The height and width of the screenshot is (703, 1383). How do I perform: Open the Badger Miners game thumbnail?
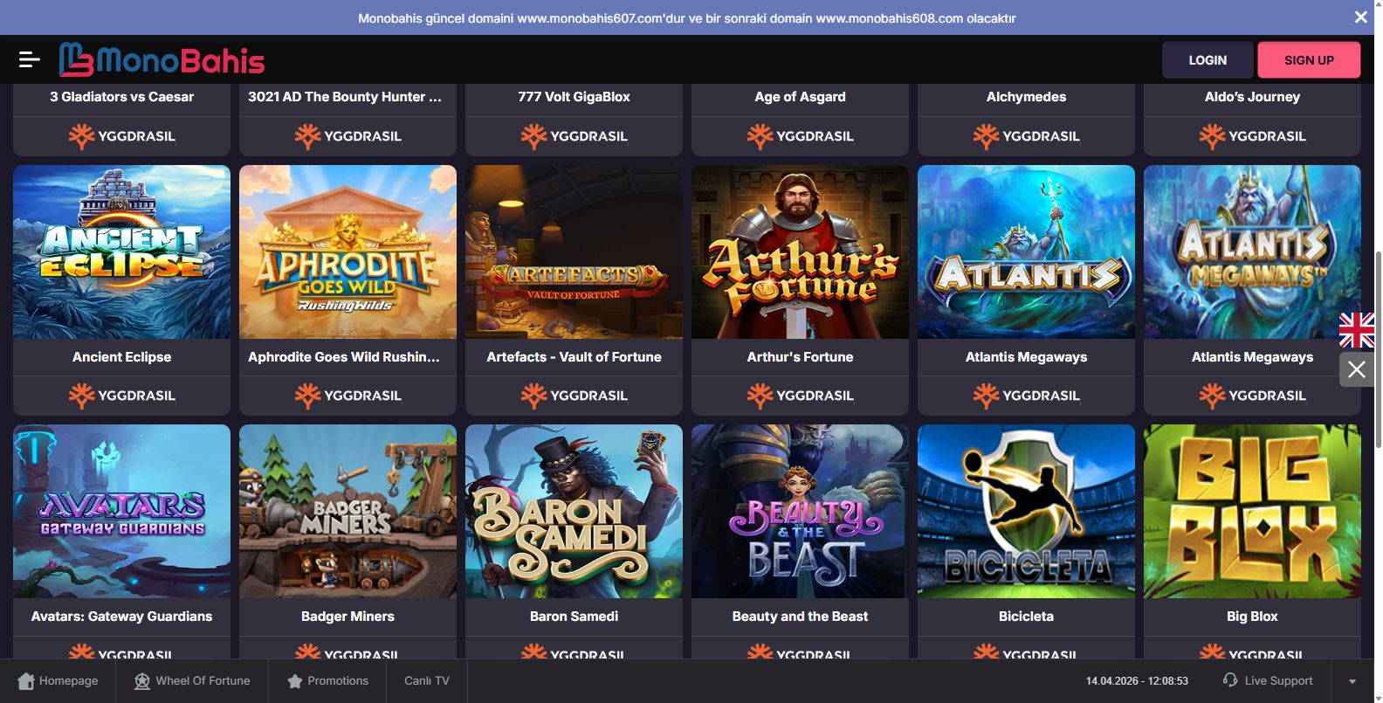pos(348,511)
